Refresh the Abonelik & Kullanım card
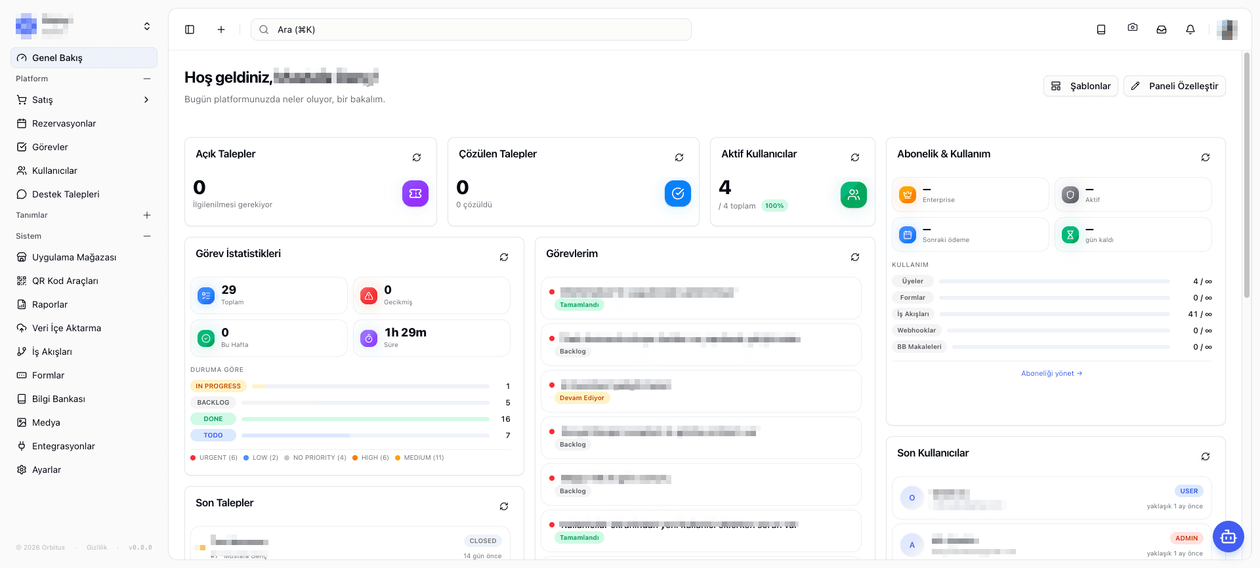Screen dimensions: 1260x568 (x=1206, y=157)
